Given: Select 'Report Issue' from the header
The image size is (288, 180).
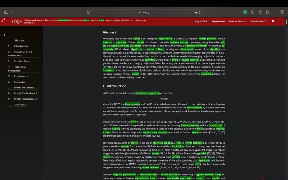Looking at the screenshot, I should pos(218,21).
